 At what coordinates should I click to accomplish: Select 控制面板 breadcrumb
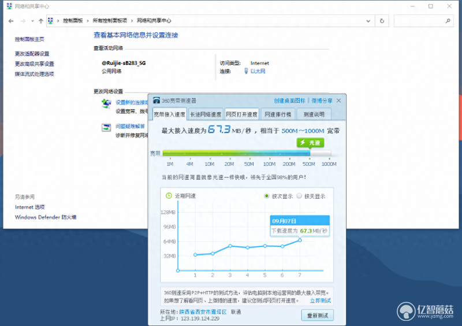73,21
